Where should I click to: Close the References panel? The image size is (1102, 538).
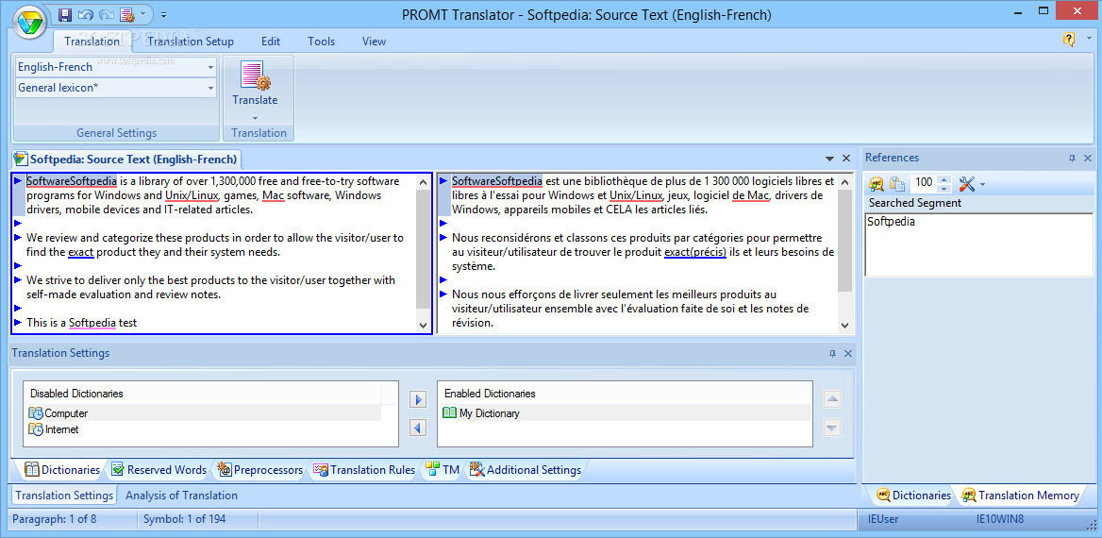(x=1088, y=159)
